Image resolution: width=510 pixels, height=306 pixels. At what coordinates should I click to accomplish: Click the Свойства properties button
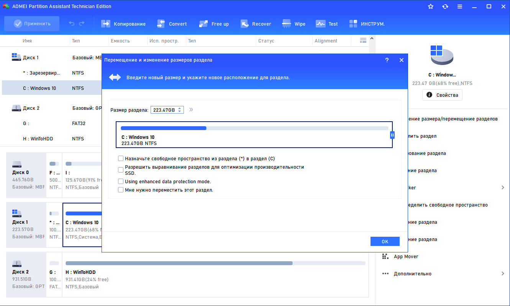click(x=442, y=95)
